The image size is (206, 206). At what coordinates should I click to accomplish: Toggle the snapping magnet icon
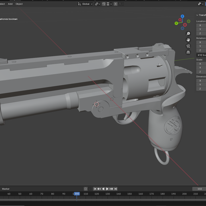pos(104,4)
